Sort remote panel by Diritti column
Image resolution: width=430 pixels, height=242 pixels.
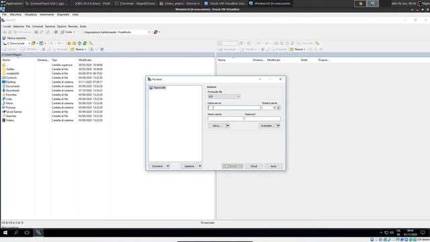(304, 60)
